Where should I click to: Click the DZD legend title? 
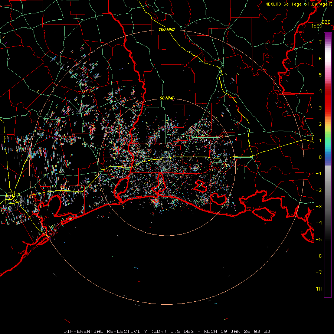[326, 22]
